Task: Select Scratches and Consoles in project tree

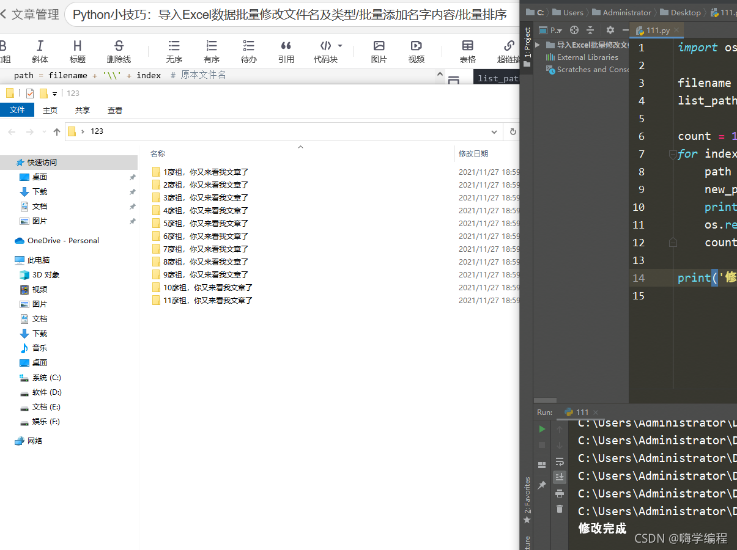Action: tap(588, 69)
